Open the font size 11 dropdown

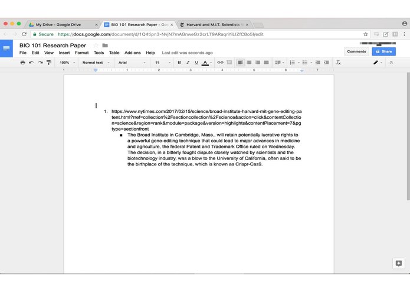(163, 63)
